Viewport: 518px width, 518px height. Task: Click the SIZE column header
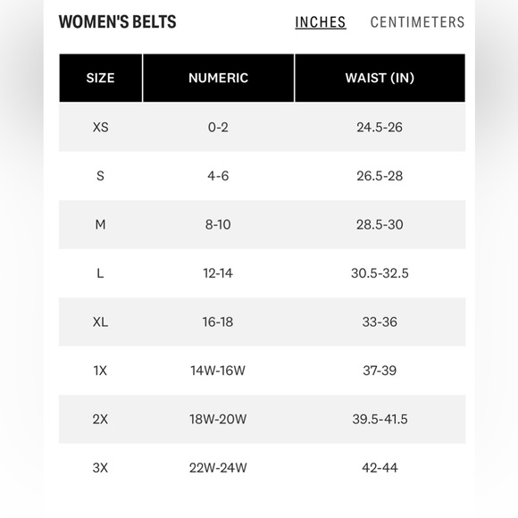tap(100, 78)
